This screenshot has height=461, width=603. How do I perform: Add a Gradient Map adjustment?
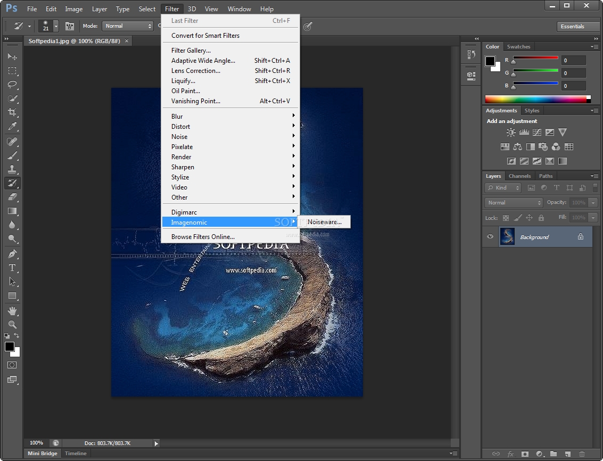tap(562, 161)
